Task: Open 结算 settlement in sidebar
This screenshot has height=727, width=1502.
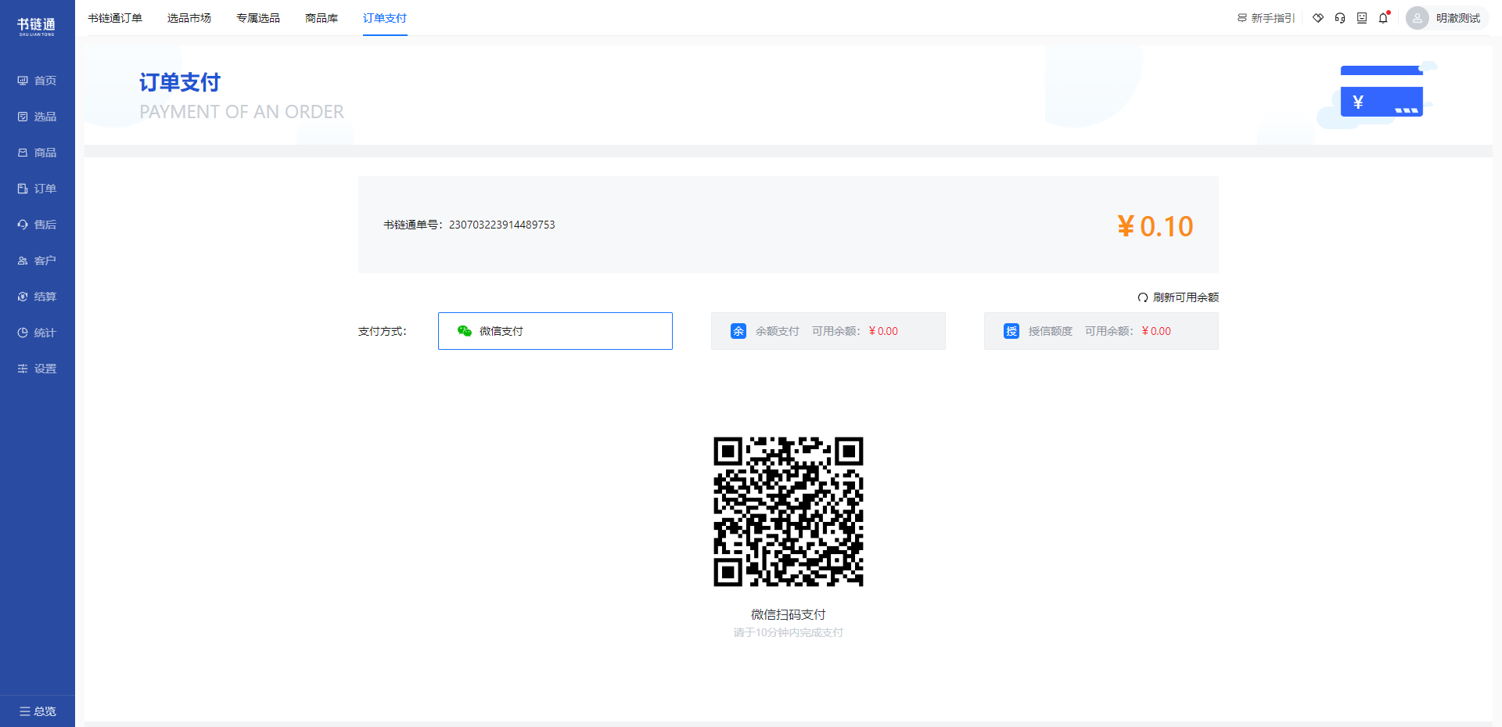Action: click(x=37, y=297)
